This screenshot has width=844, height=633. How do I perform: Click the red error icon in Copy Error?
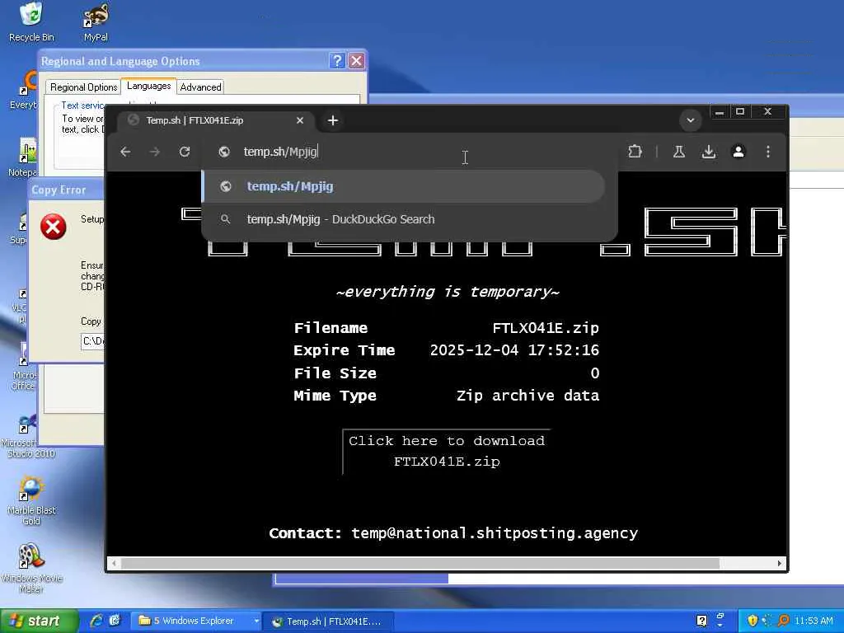[x=54, y=227]
